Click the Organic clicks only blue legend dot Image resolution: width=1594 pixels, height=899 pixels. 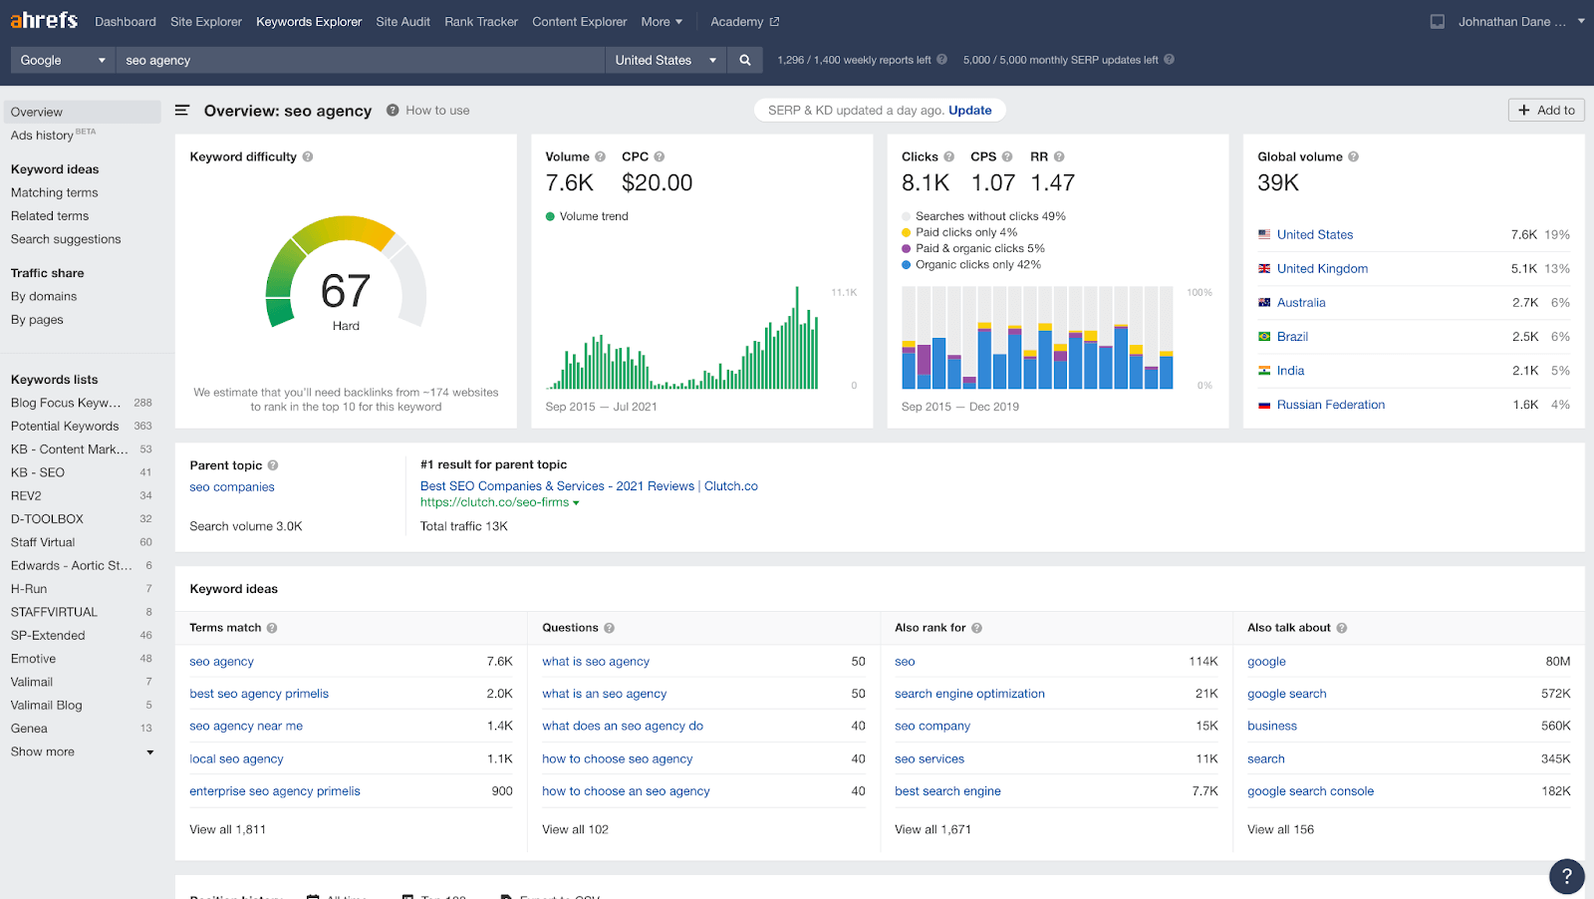coord(907,265)
